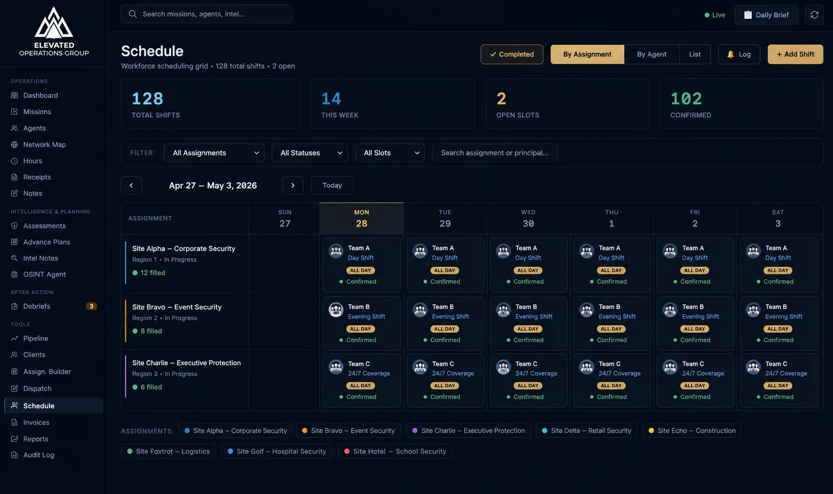The height and width of the screenshot is (494, 833).
Task: Click the Elevated Operations Group logo
Action: [x=54, y=31]
